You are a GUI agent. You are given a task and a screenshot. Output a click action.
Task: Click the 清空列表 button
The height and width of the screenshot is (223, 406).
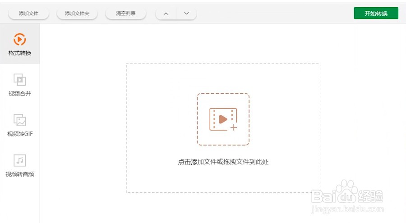[x=125, y=14]
